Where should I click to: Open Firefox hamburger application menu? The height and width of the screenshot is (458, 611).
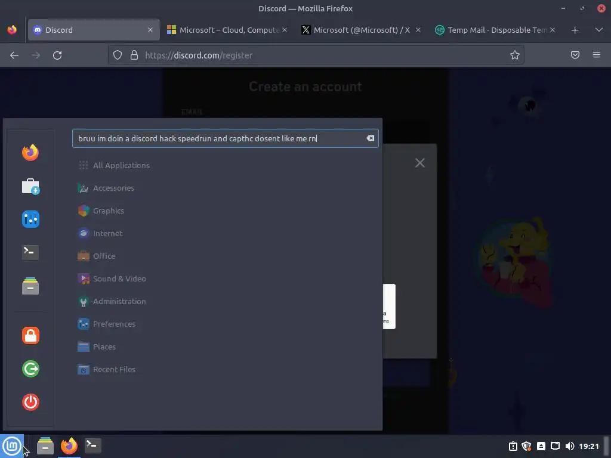pyautogui.click(x=597, y=55)
